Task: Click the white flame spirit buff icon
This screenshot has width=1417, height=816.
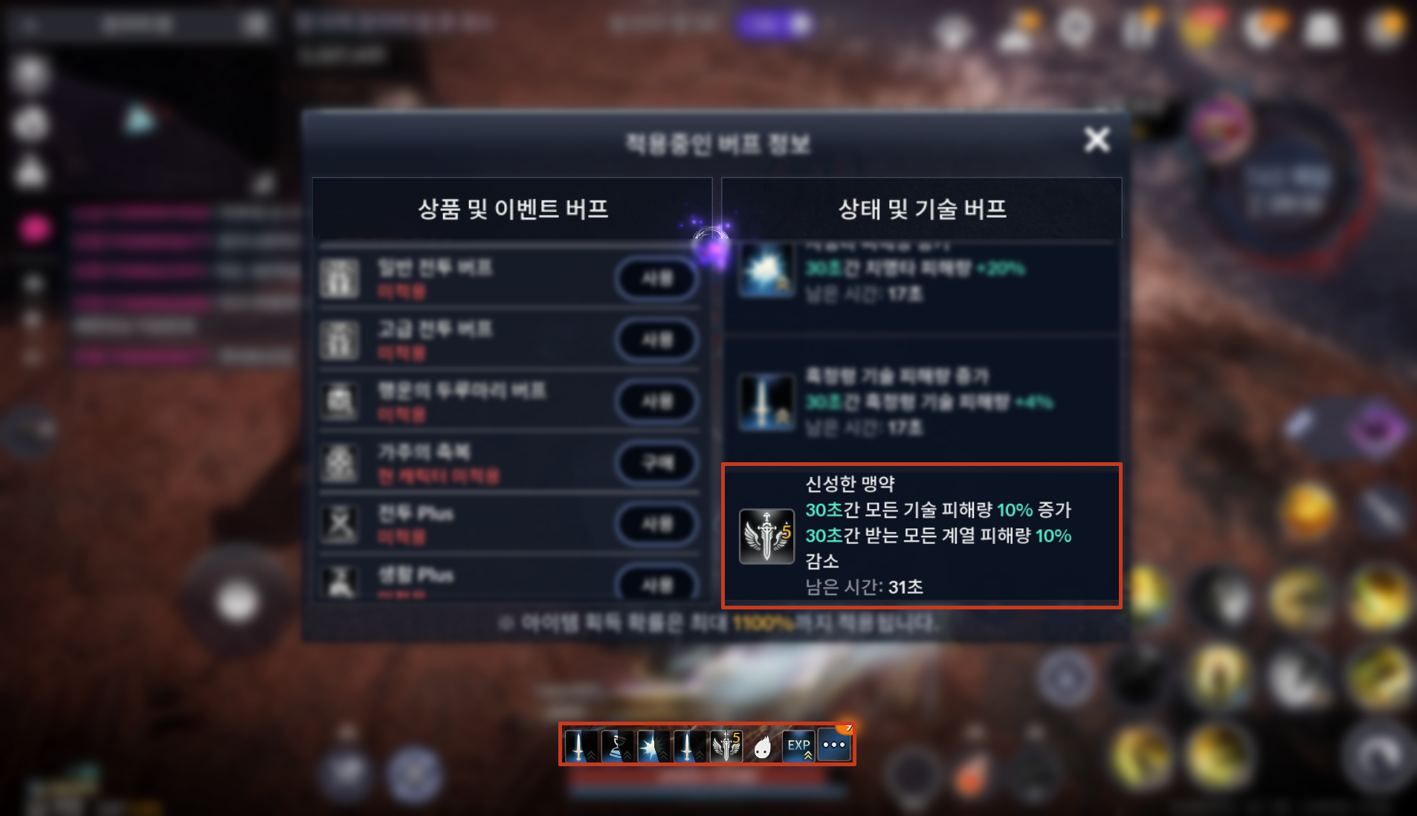Action: pyautogui.click(x=762, y=745)
